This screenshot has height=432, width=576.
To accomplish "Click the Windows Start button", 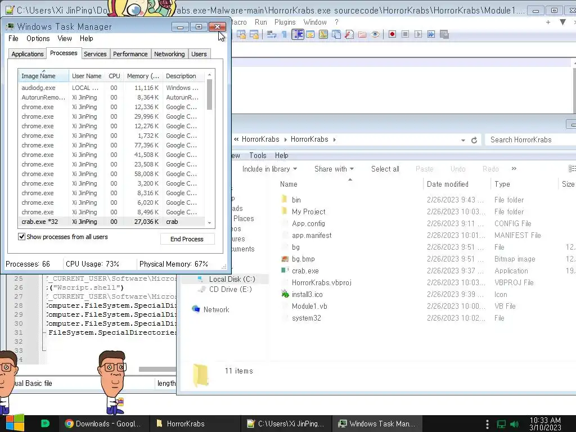I will point(15,423).
